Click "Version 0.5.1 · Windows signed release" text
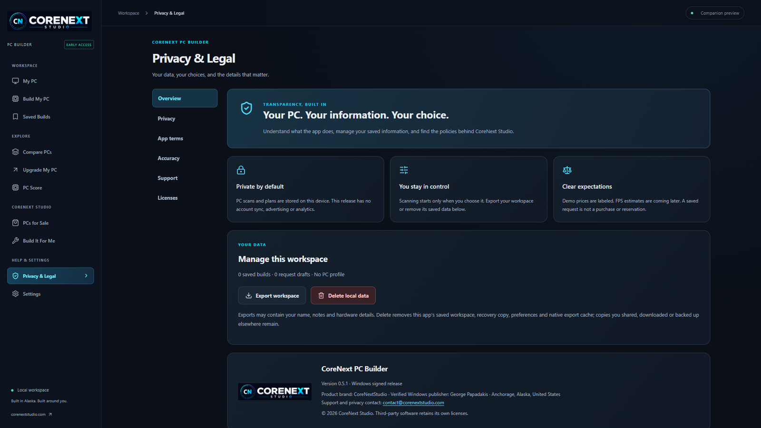 point(361,384)
